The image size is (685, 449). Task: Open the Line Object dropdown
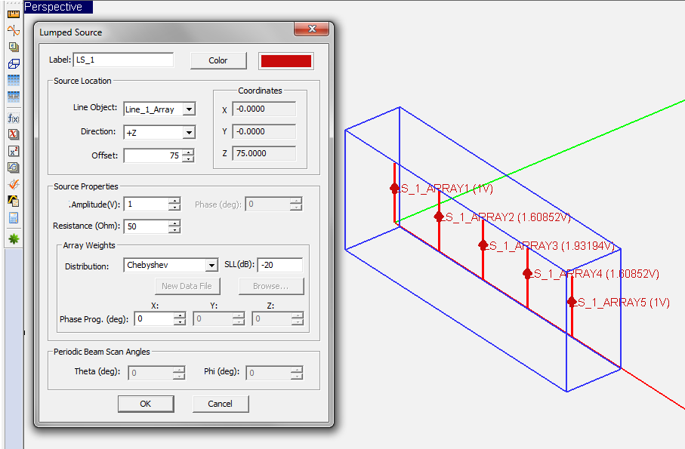189,109
